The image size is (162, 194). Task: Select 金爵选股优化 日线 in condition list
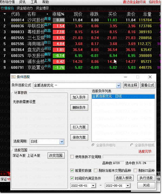pos(123,96)
